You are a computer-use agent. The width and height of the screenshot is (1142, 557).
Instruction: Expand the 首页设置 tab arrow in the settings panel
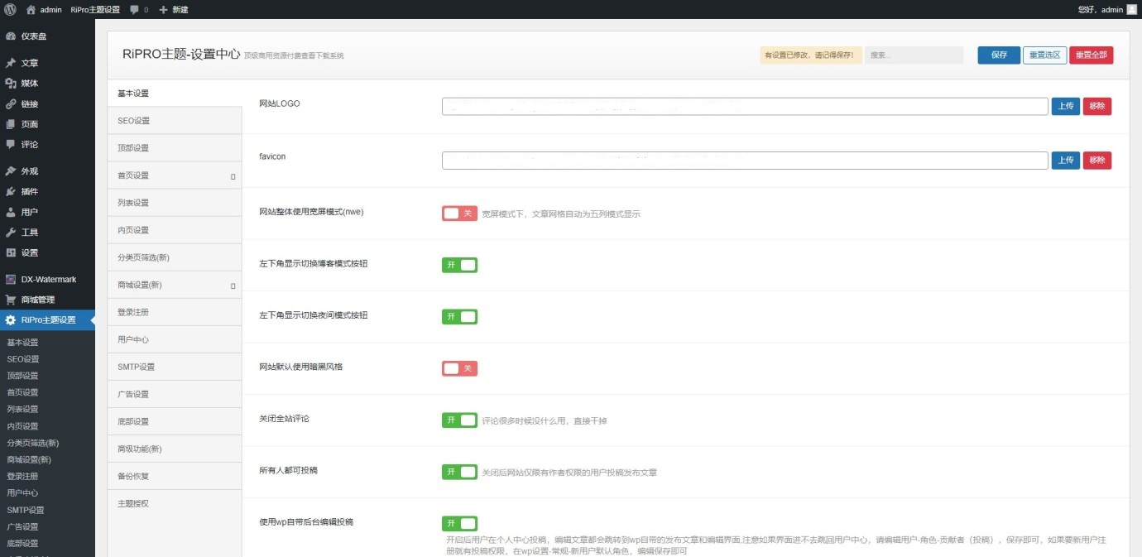pyautogui.click(x=233, y=176)
